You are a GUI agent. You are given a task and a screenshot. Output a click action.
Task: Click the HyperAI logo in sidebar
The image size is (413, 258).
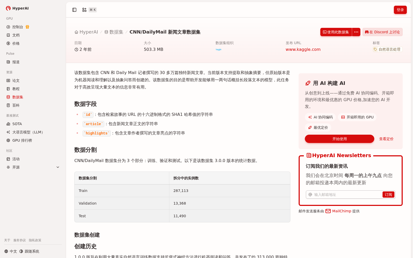17,8
